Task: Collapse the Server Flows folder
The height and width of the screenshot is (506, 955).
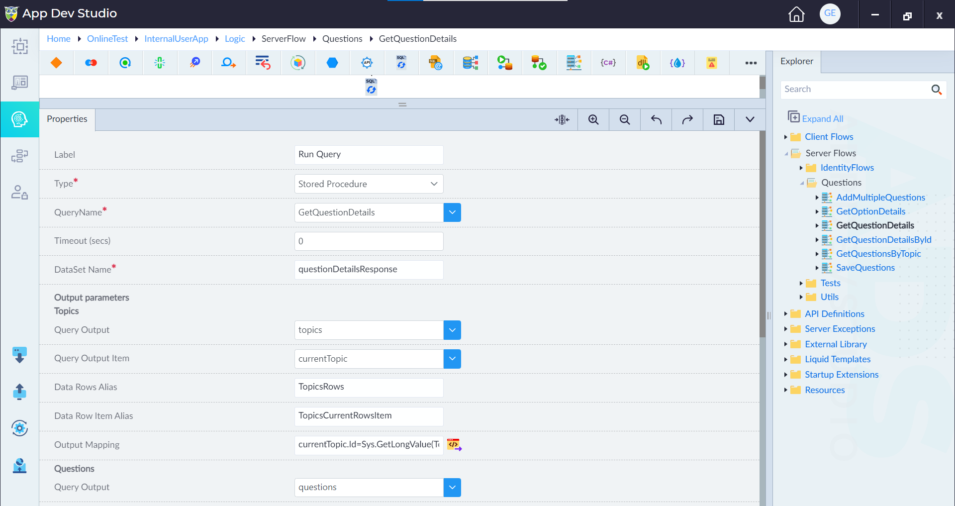Action: coord(786,154)
